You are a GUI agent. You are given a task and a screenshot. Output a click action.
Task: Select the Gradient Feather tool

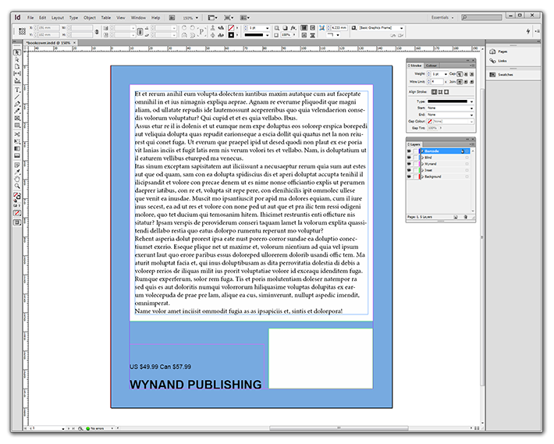[x=17, y=155]
